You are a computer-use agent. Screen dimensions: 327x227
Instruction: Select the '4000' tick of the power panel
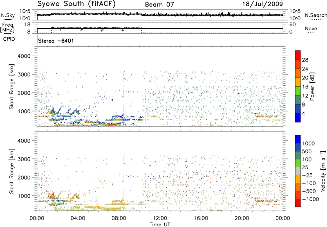pyautogui.click(x=24, y=56)
